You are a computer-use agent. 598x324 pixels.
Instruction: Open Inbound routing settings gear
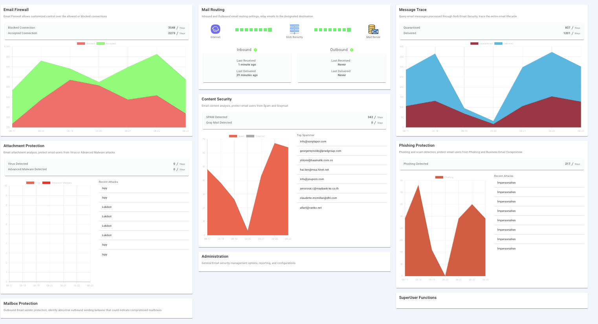pos(255,50)
